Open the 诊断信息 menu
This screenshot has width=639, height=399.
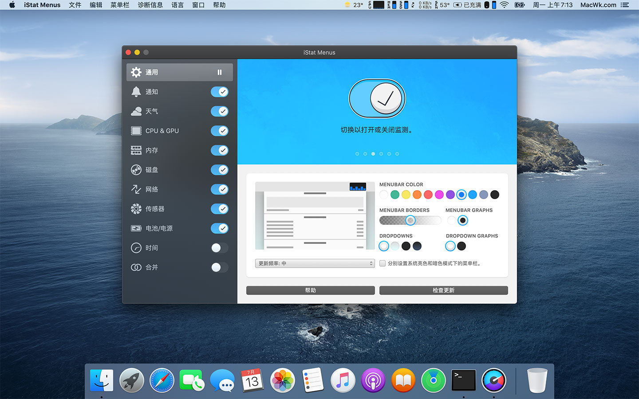click(150, 5)
